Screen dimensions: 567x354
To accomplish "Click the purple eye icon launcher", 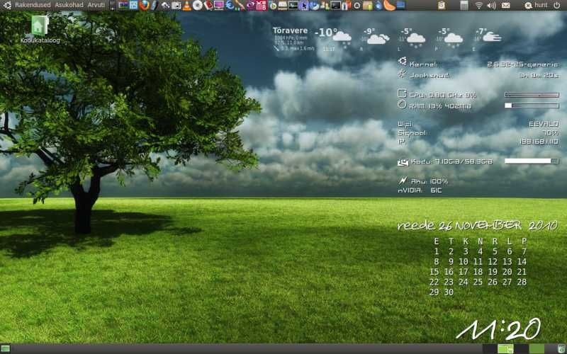I will coord(250,5).
